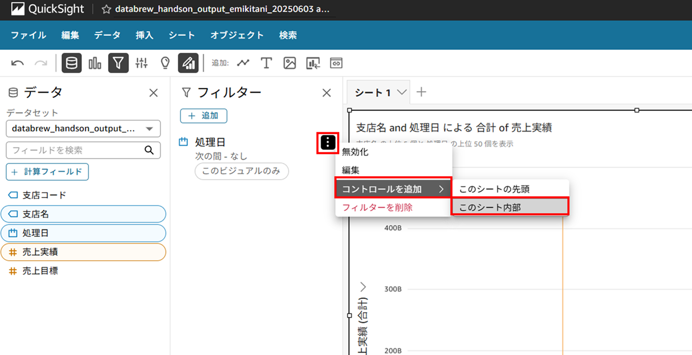
Task: Select このシートの先頭 submenu option
Action: pos(510,189)
